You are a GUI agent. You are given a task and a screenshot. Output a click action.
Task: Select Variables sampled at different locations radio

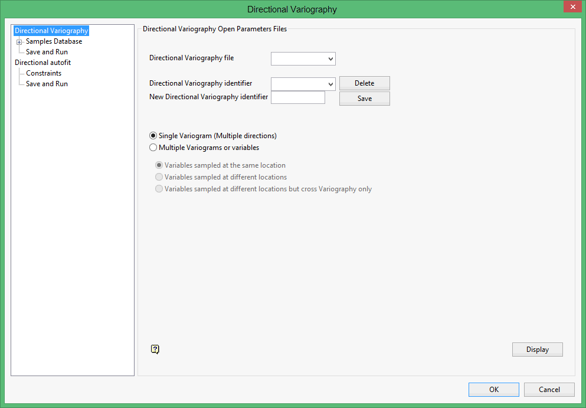point(159,177)
